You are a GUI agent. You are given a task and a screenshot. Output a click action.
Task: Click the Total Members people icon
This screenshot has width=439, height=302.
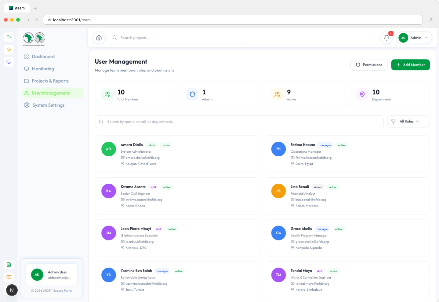click(x=107, y=94)
